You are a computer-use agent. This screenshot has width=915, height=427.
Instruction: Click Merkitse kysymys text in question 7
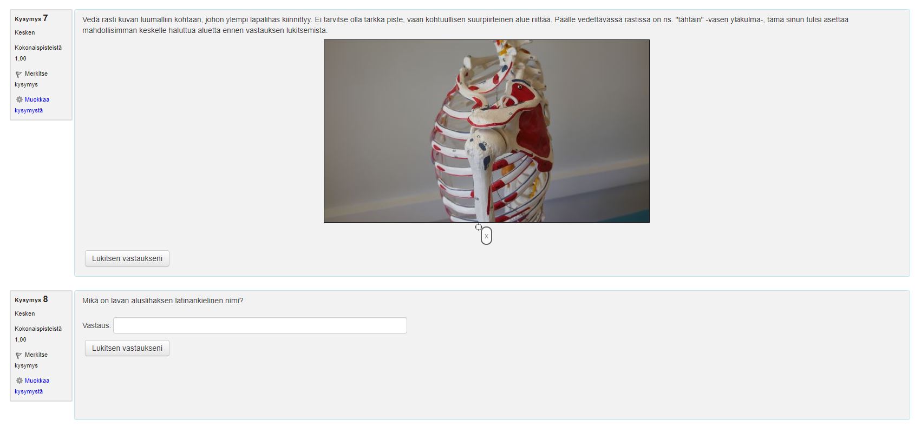click(31, 79)
